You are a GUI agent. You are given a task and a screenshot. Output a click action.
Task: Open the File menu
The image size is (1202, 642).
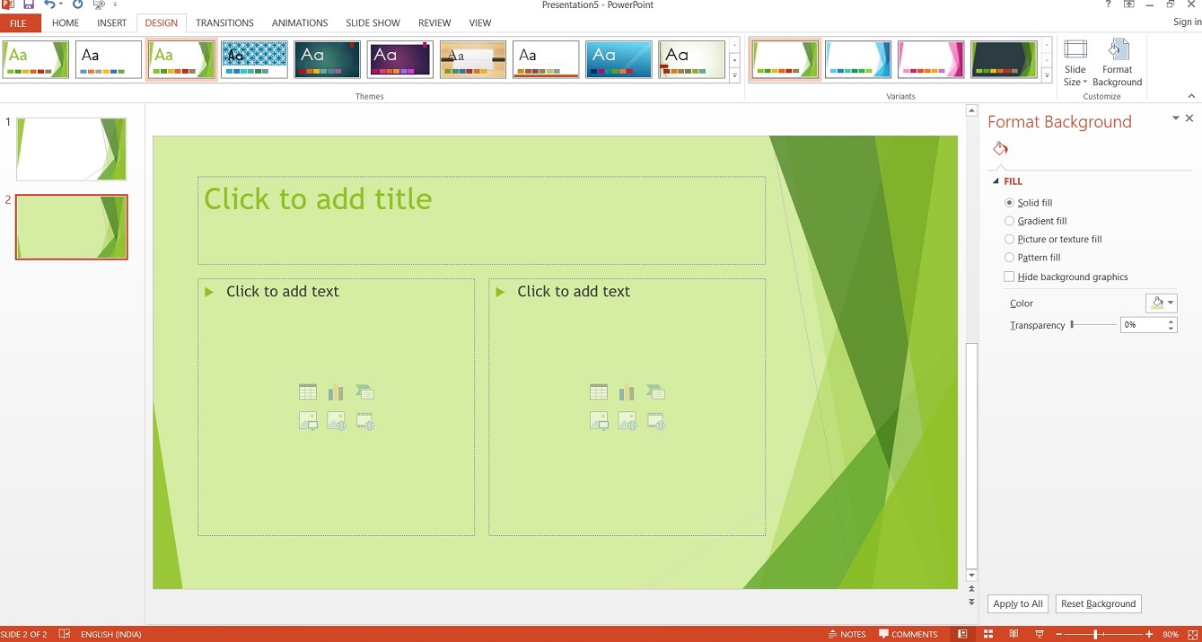click(19, 22)
